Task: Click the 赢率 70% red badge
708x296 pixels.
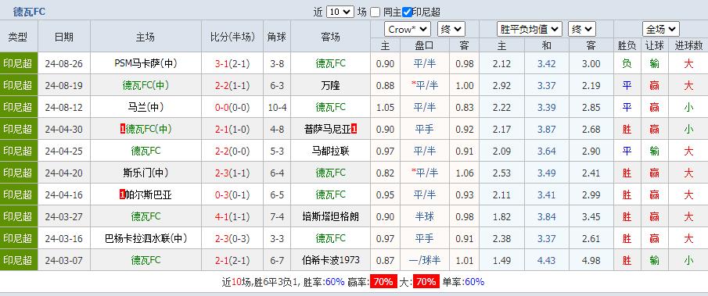Action: pyautogui.click(x=383, y=282)
